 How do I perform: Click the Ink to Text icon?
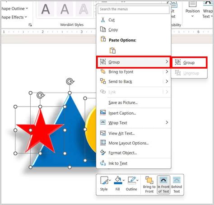click(x=103, y=163)
